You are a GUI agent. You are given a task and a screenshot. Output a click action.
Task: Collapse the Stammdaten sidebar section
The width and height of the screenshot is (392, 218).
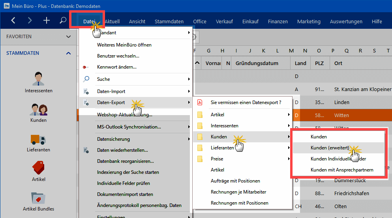pyautogui.click(x=68, y=53)
